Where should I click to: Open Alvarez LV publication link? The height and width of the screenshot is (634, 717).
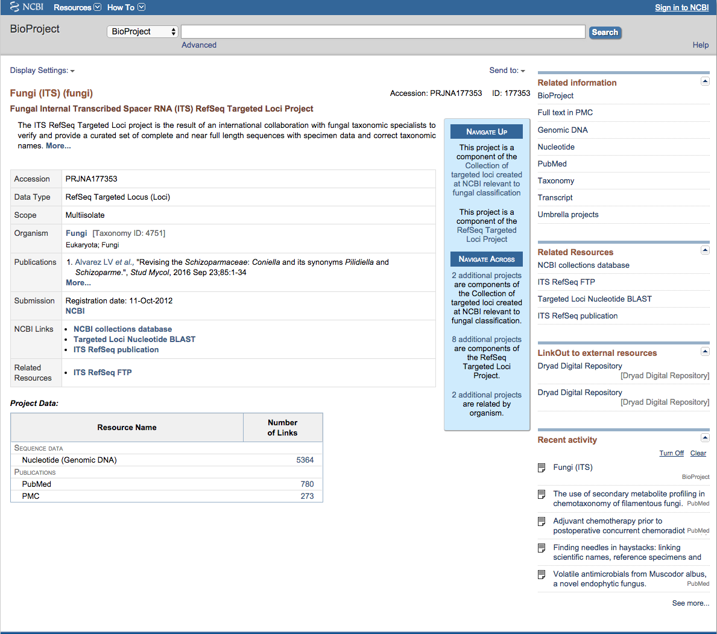click(x=104, y=262)
